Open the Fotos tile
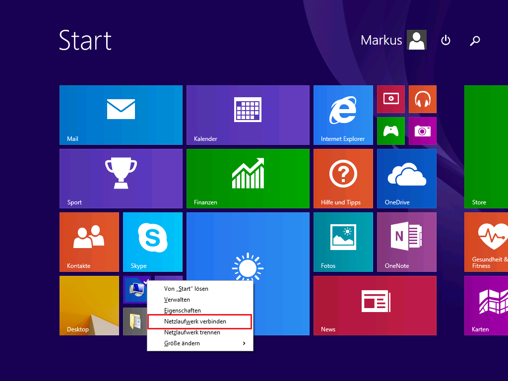The height and width of the screenshot is (381, 508). coord(343,242)
